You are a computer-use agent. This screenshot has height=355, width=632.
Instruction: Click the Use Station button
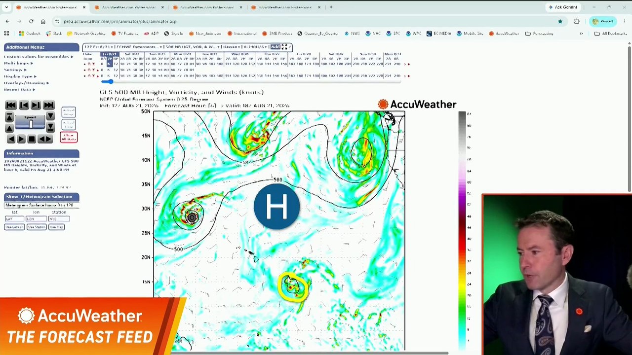37,227
